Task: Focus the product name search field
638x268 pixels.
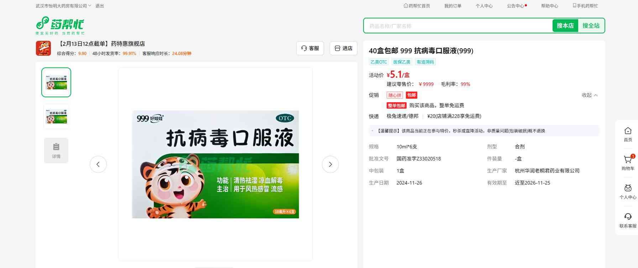Action: pyautogui.click(x=457, y=26)
